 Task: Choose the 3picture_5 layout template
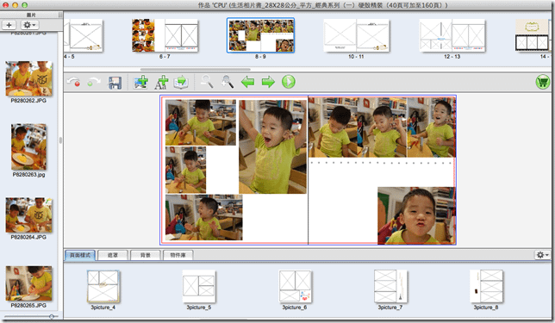tap(199, 287)
